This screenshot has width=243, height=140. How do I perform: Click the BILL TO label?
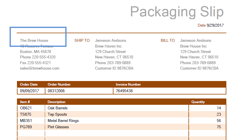tap(168, 41)
